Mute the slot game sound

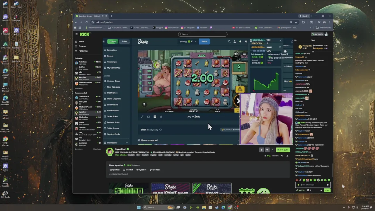(x=236, y=54)
